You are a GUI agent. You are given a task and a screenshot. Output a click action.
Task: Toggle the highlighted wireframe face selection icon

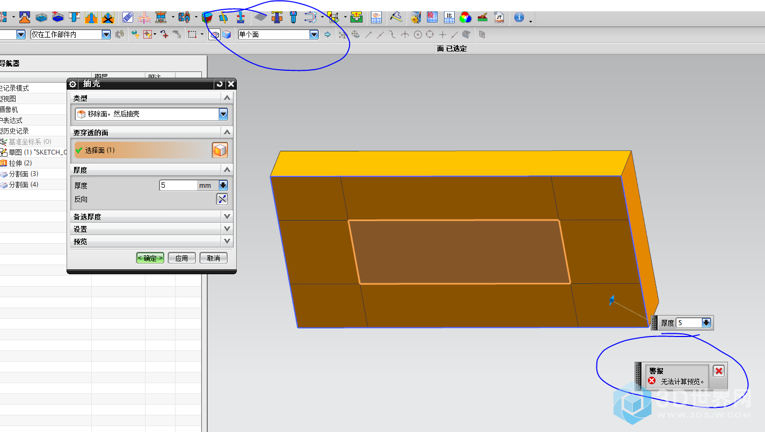(214, 34)
